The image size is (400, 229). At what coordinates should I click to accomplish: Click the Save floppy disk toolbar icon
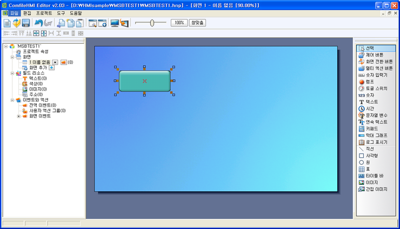point(26,23)
